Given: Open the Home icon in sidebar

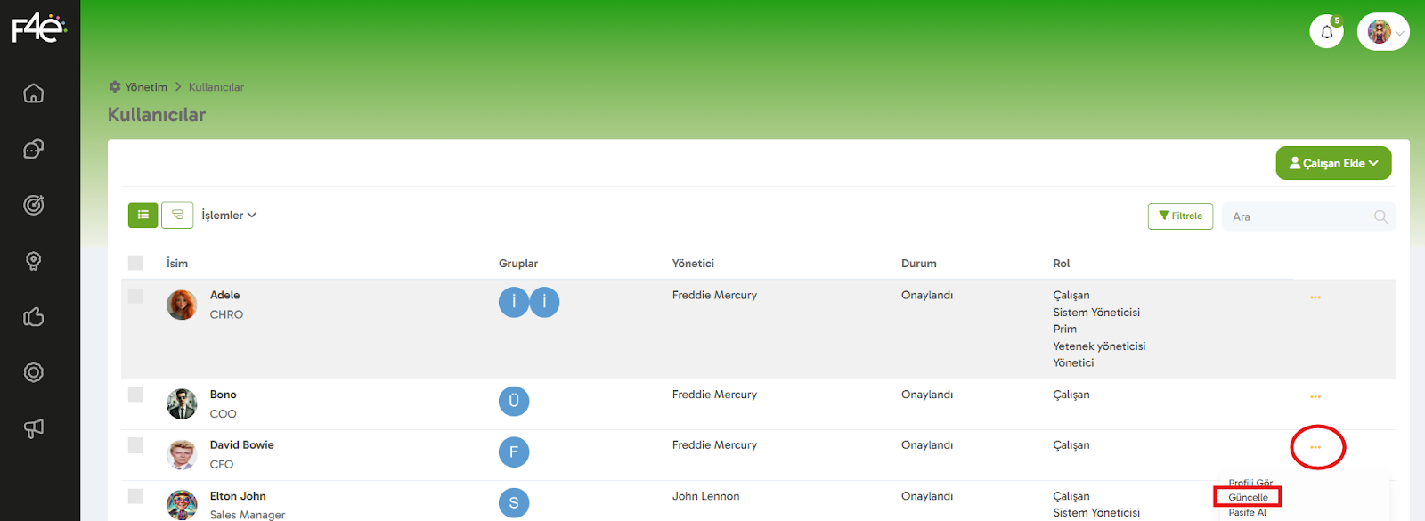Looking at the screenshot, I should point(34,94).
